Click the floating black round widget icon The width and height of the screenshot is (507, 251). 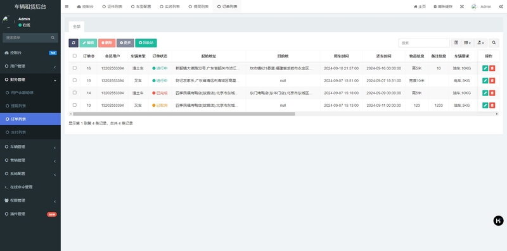coord(498,221)
